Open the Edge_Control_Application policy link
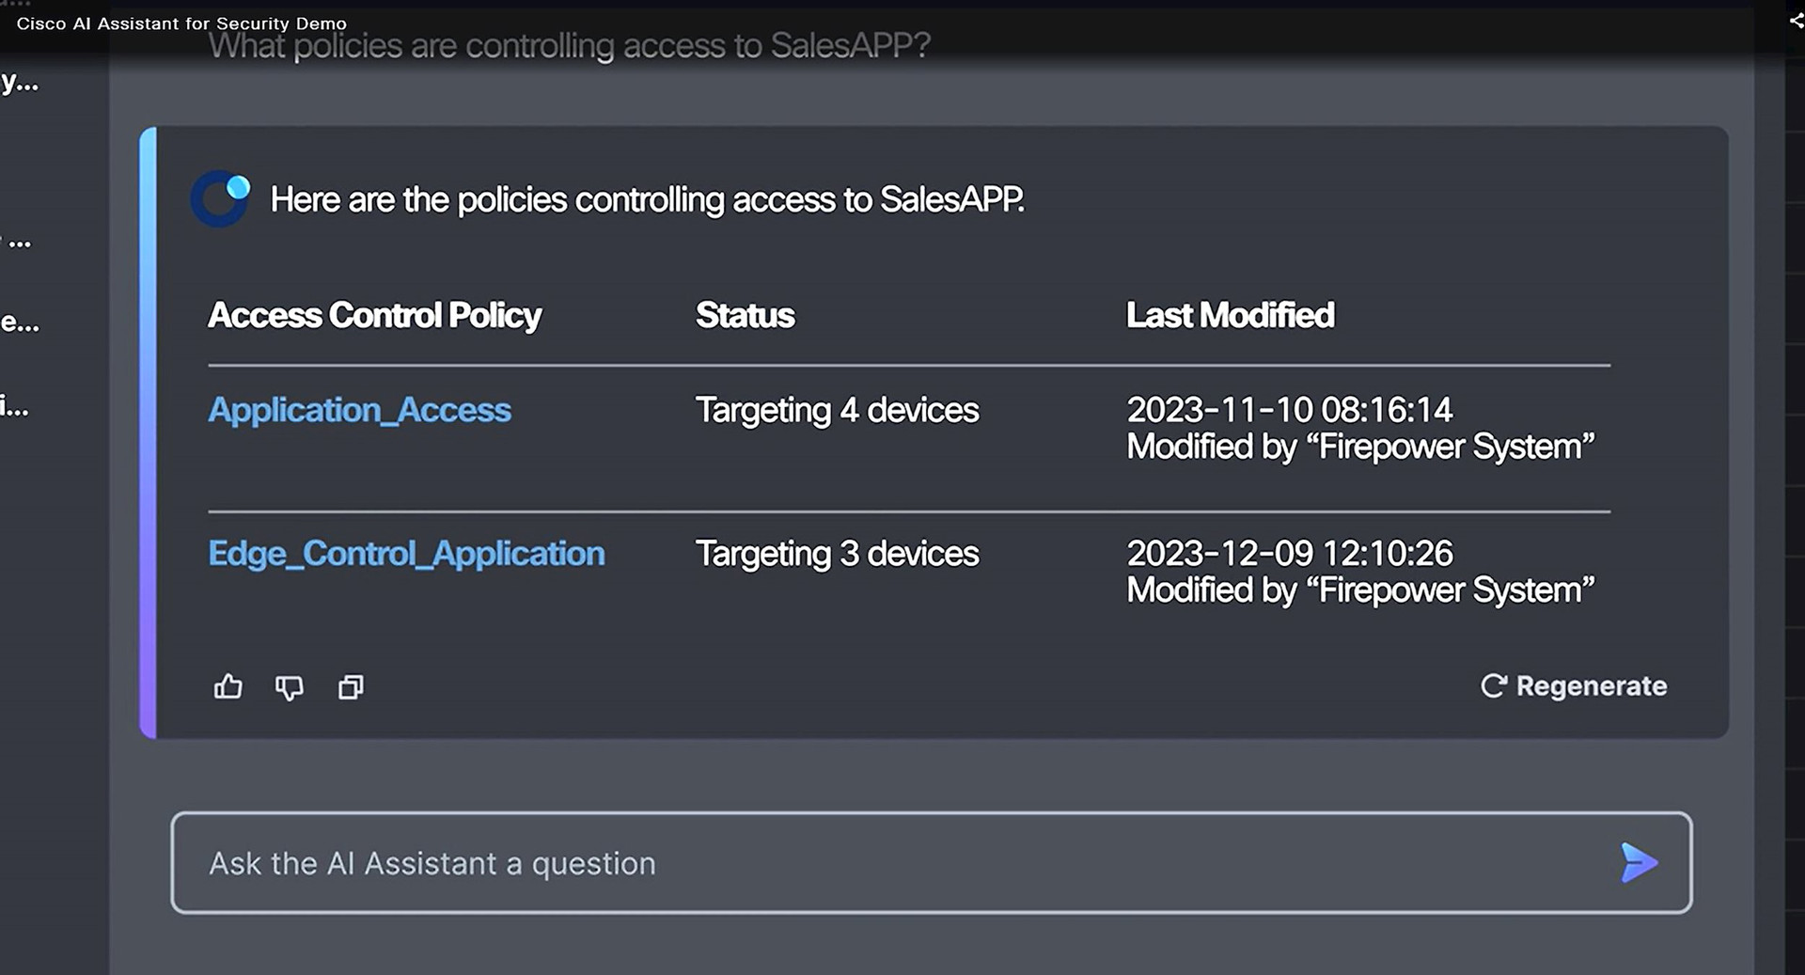This screenshot has width=1805, height=975. 406,554
